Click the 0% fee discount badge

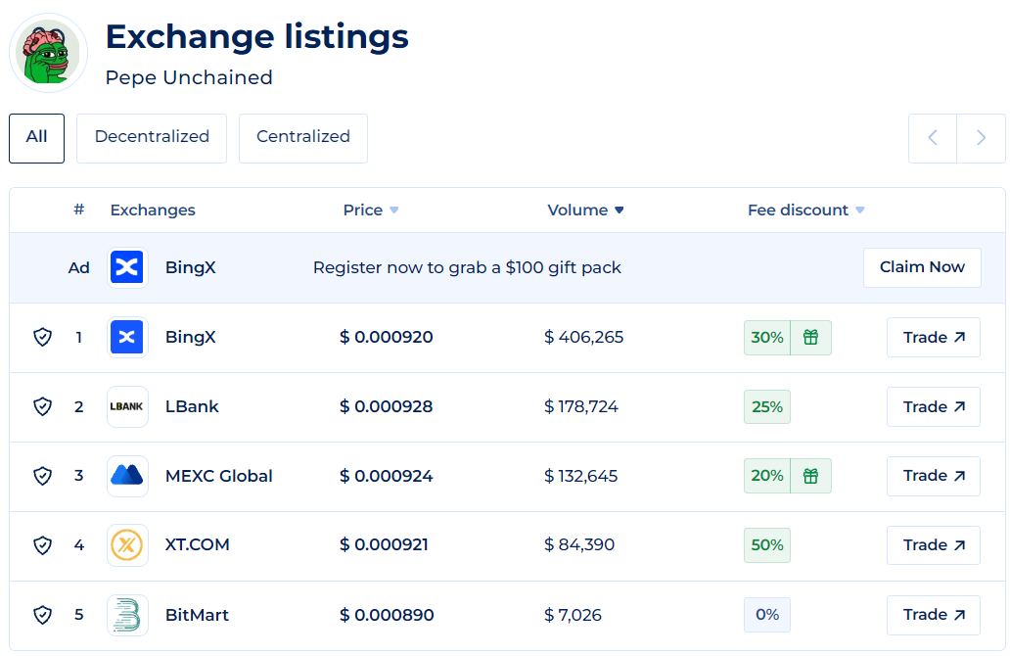pyautogui.click(x=767, y=615)
